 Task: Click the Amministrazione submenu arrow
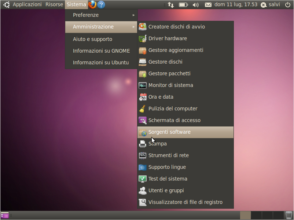tap(133, 27)
